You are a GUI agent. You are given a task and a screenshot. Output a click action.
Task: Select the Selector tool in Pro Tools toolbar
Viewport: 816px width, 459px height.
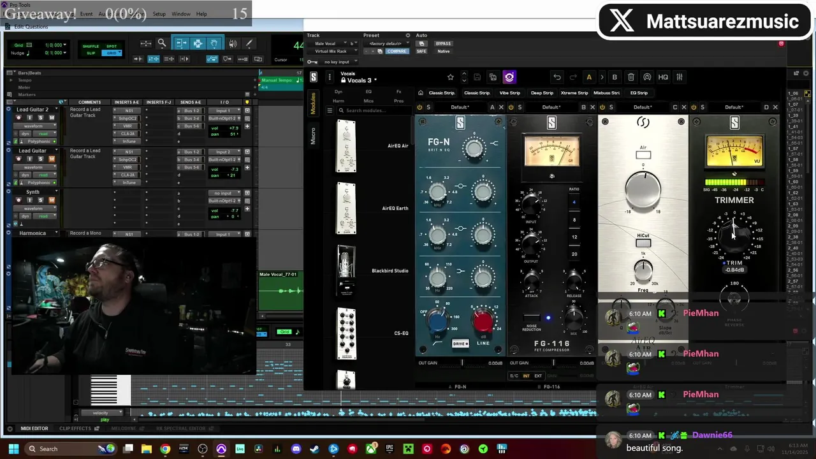[198, 43]
